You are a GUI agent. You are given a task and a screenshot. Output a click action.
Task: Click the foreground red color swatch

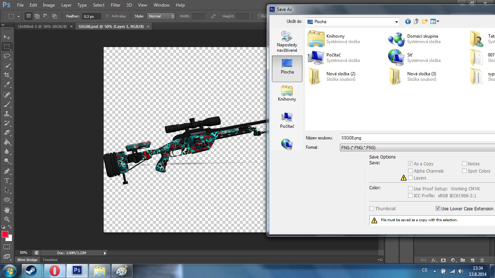pos(5,234)
